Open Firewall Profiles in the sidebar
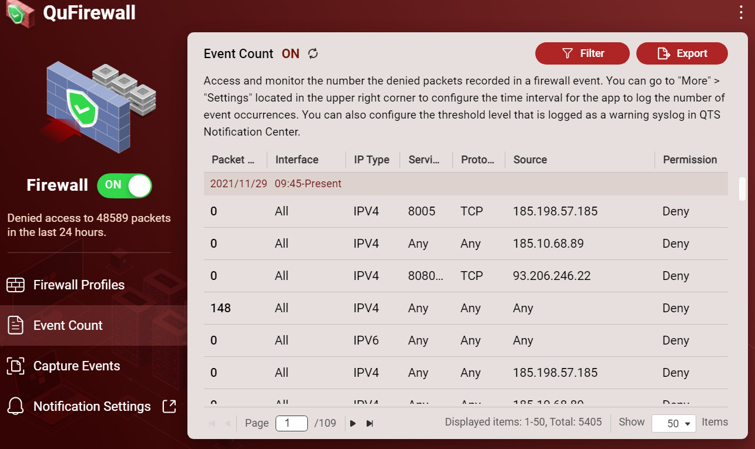The image size is (755, 449). pyautogui.click(x=79, y=285)
